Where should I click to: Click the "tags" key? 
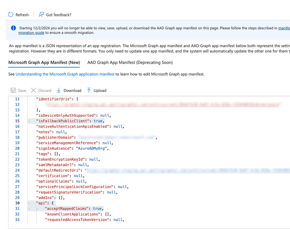[x=43, y=154]
